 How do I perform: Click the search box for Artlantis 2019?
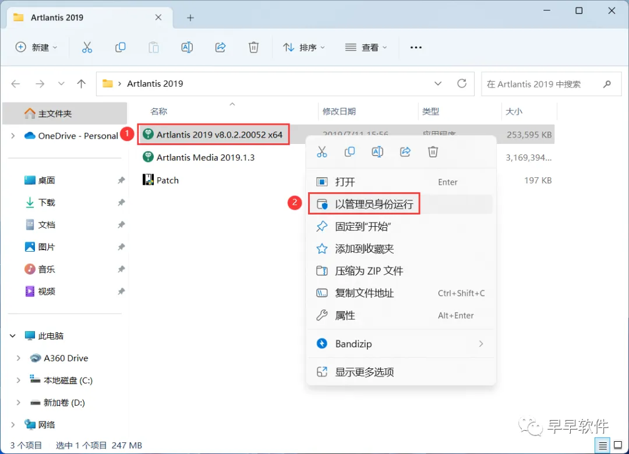click(x=551, y=84)
